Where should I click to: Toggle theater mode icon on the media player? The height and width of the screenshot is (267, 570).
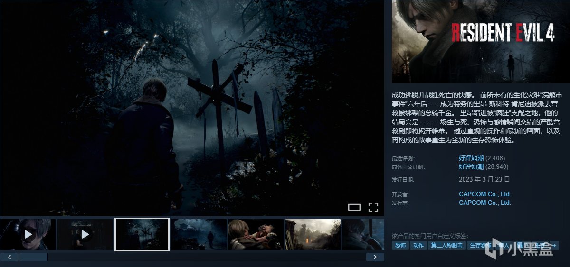pyautogui.click(x=354, y=207)
